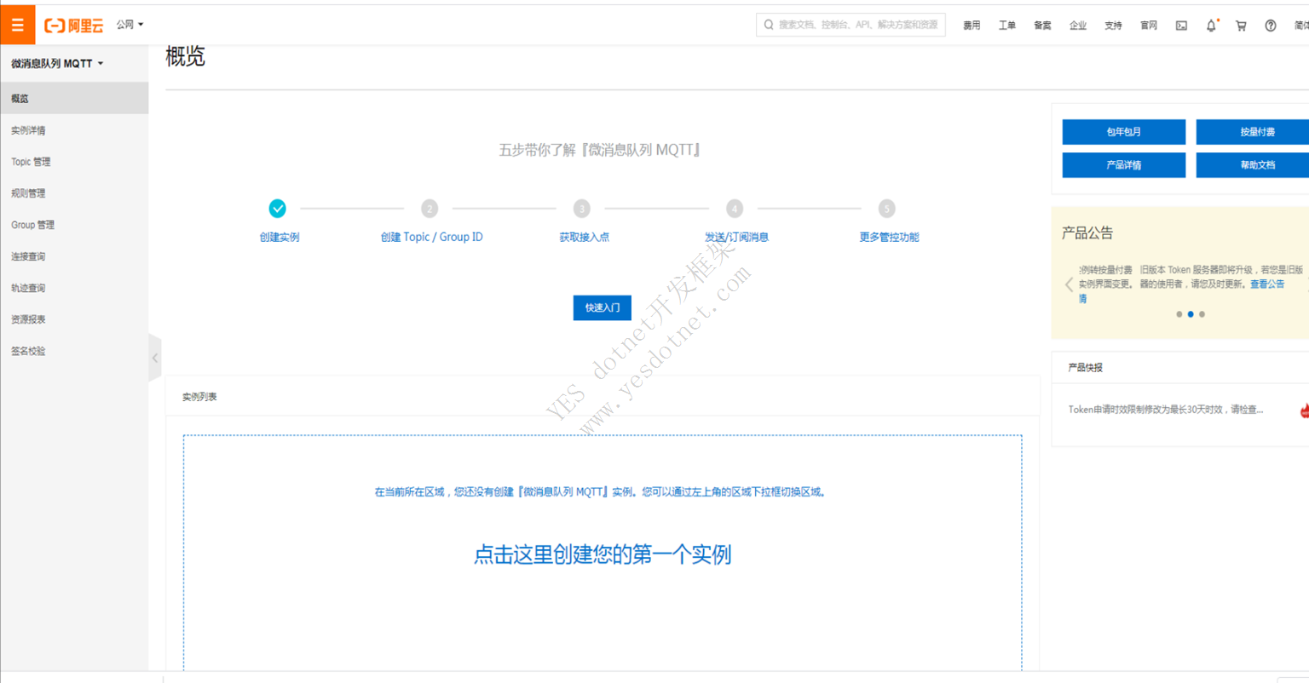Select the first announcement carousel dot
1309x683 pixels.
coord(1179,314)
